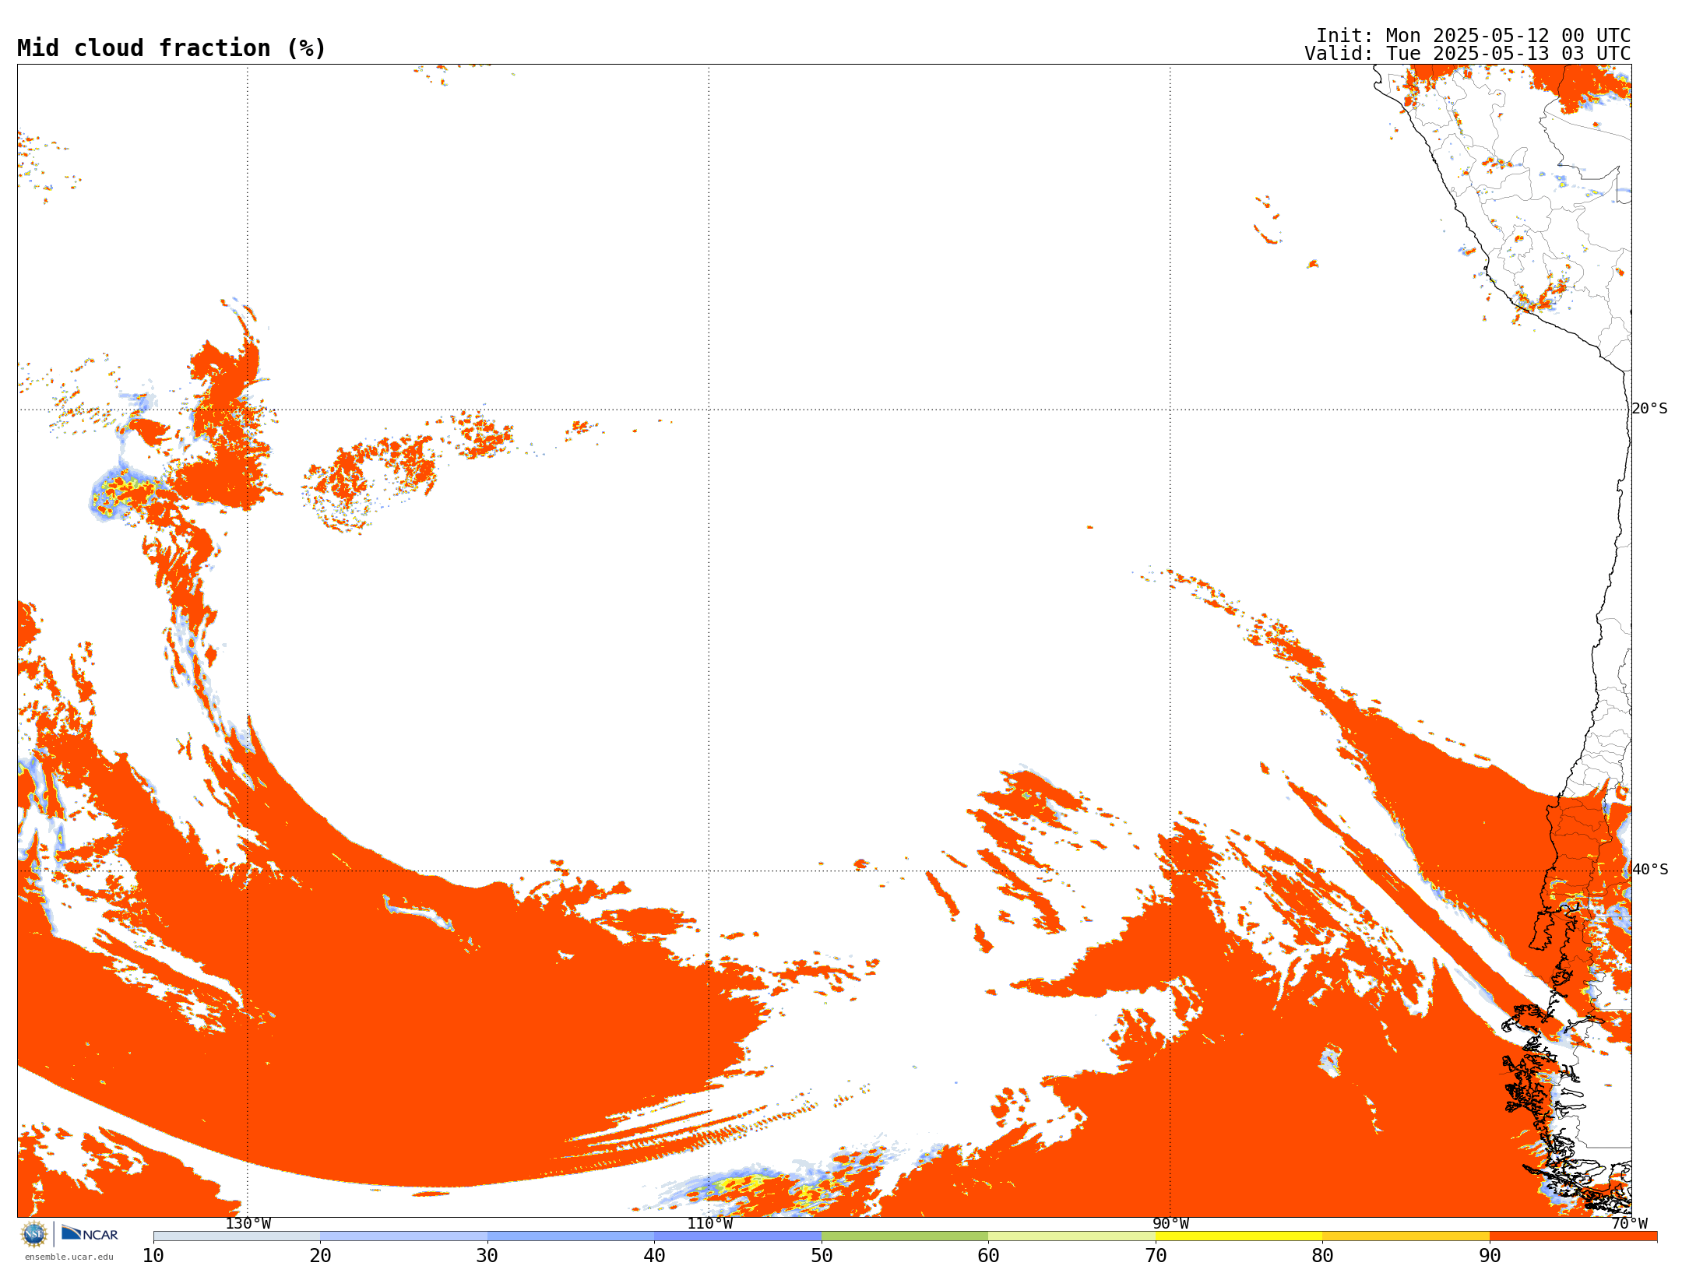This screenshot has height=1266, width=1682.
Task: Click the 40-50 periwinkle colorbar segment
Action: pyautogui.click(x=737, y=1236)
